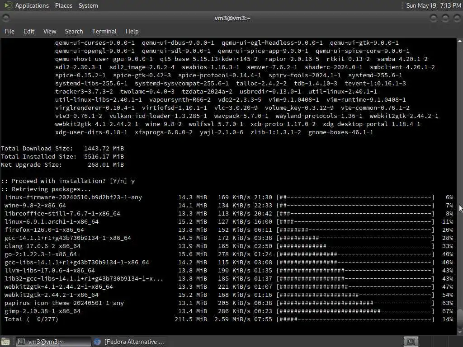Click the Proceed with installation prompt line

68,181
